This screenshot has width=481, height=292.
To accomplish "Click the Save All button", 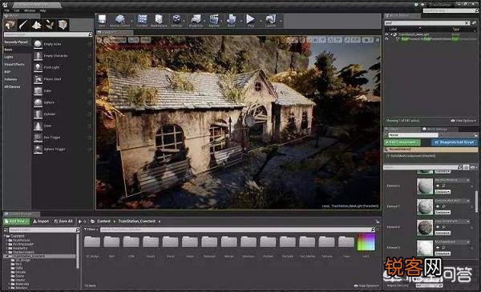I will pyautogui.click(x=63, y=221).
